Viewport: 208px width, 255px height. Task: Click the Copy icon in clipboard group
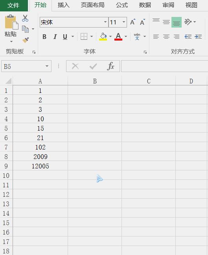pos(25,29)
